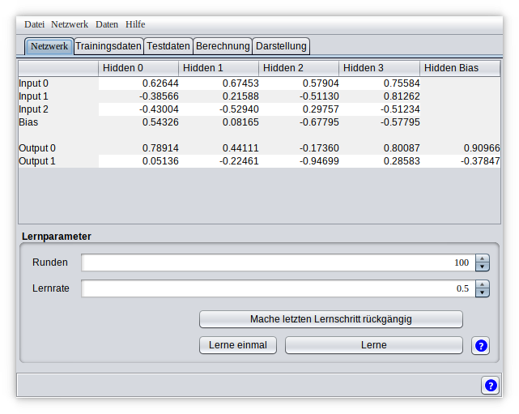
Task: Click the help icon in bottom status bar
Action: (x=490, y=386)
